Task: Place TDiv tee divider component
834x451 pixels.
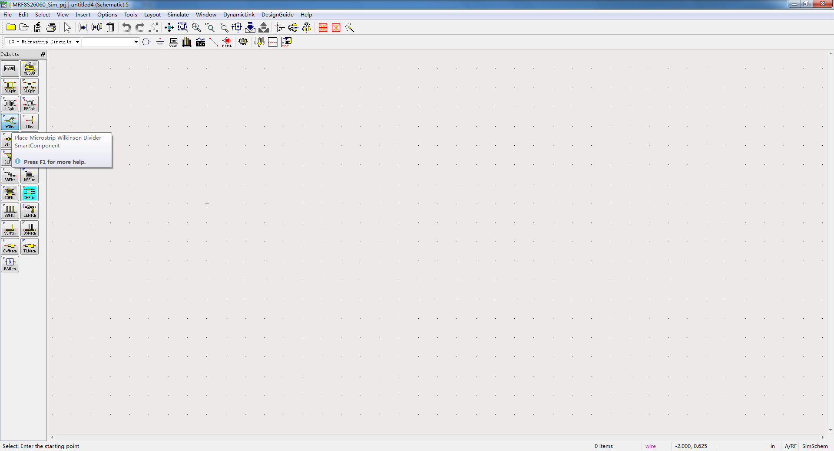Action: point(30,122)
